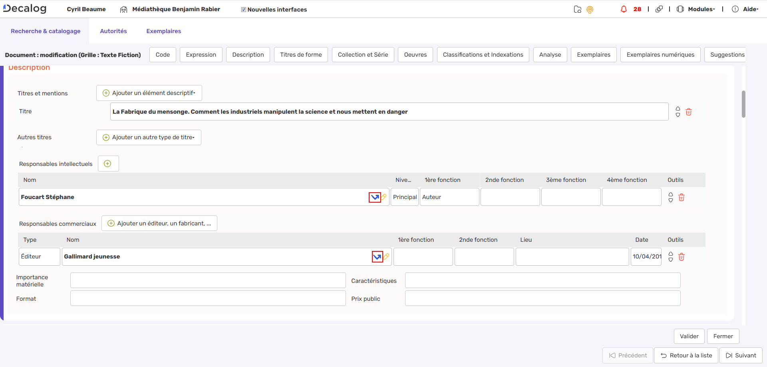Switch to the Autorités tab

[x=113, y=31]
